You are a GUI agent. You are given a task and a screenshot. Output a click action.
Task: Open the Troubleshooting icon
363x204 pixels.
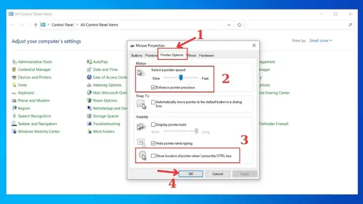point(89,123)
